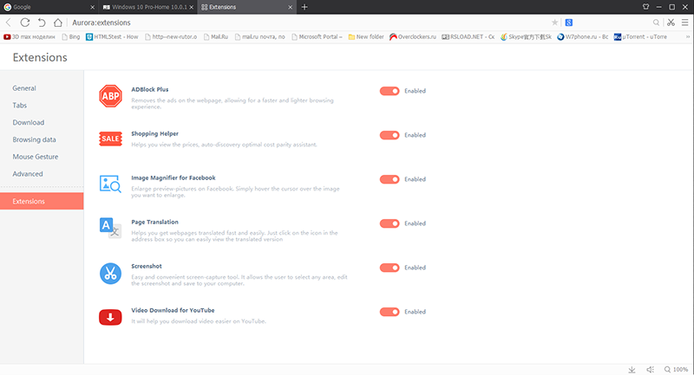Reload the page with refresh icon
This screenshot has width=694, height=375.
tap(25, 23)
